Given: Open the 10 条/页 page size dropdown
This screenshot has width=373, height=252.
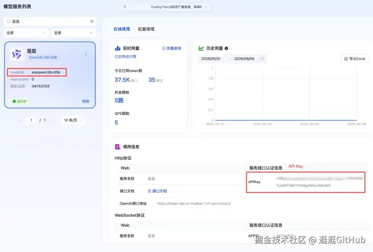Looking at the screenshot, I should 73,120.
